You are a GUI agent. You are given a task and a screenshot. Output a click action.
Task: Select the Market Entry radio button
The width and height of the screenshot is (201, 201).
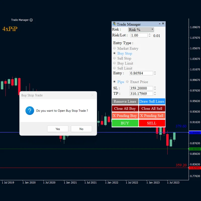click(115, 48)
